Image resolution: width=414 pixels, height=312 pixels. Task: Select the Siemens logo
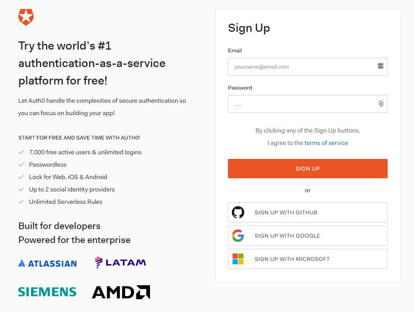pyautogui.click(x=47, y=292)
